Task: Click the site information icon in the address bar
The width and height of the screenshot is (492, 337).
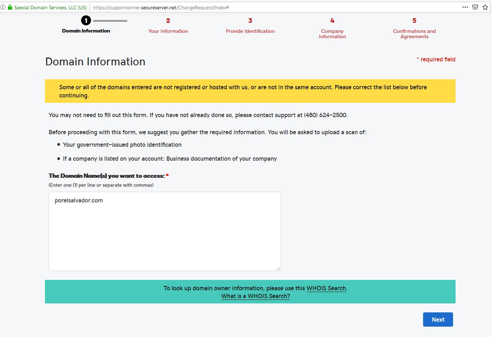Action: point(3,7)
